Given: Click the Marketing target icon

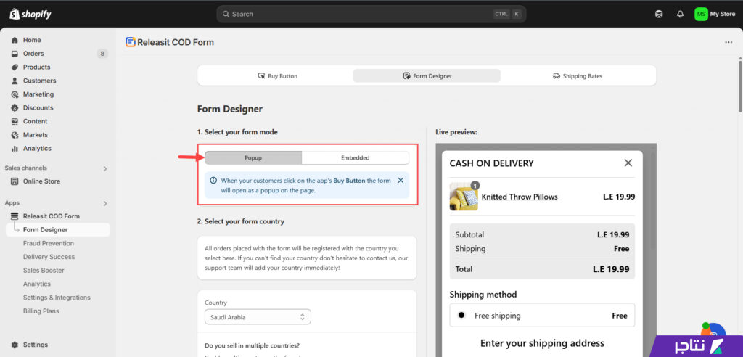Looking at the screenshot, I should (x=15, y=94).
